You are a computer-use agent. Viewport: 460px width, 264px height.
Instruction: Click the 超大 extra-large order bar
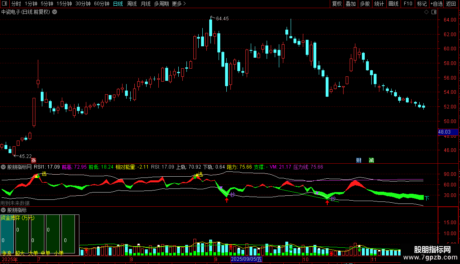pyautogui.click(x=22, y=234)
